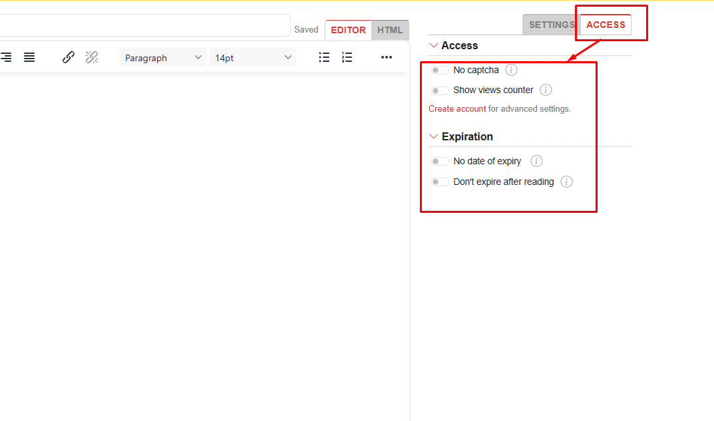Image resolution: width=714 pixels, height=421 pixels.
Task: Open the SETTINGS tab
Action: tap(551, 25)
